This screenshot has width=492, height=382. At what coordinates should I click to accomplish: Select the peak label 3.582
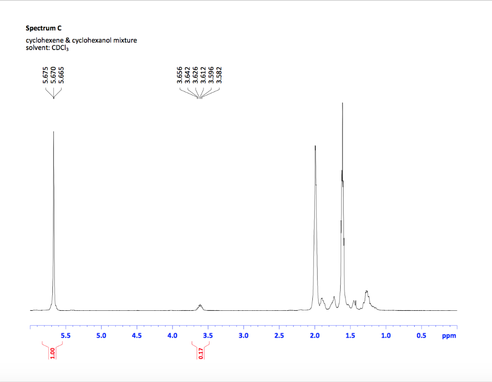click(x=220, y=75)
